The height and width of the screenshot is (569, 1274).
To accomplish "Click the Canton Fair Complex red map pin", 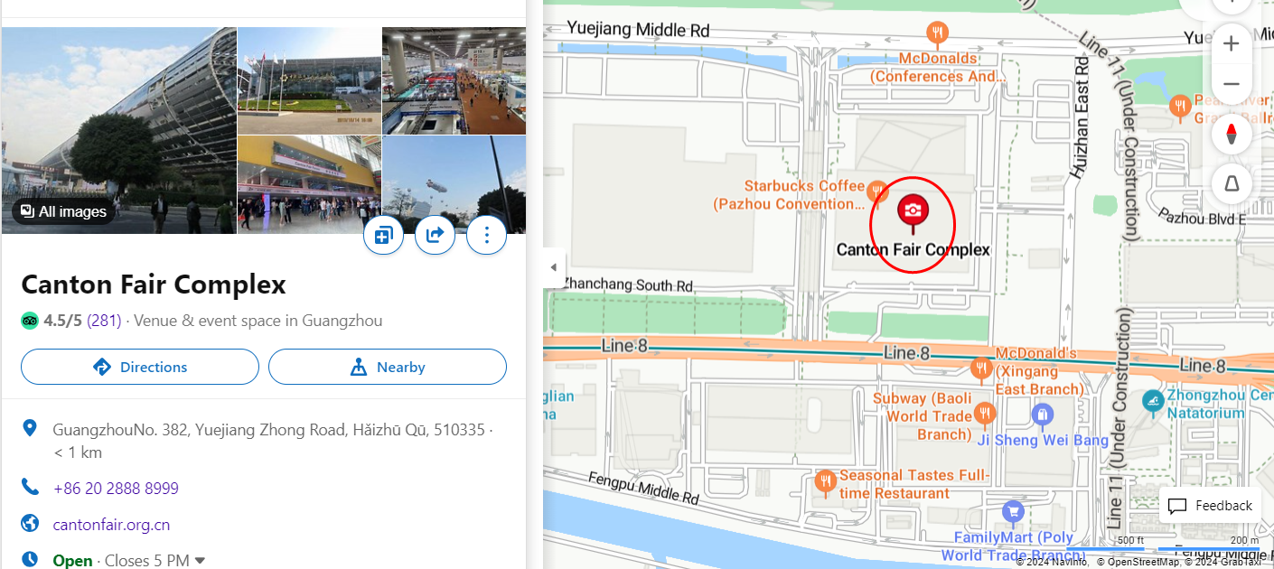I will coord(913,211).
